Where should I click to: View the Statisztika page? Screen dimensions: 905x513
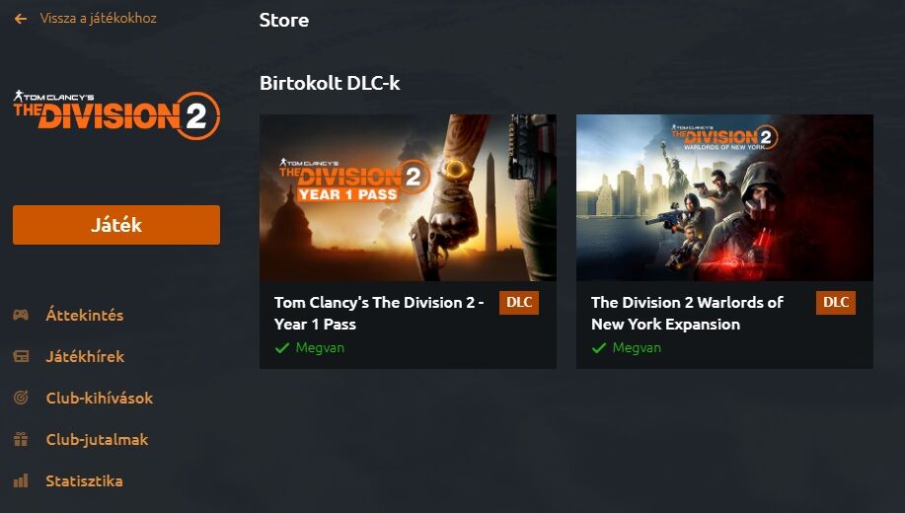click(84, 481)
